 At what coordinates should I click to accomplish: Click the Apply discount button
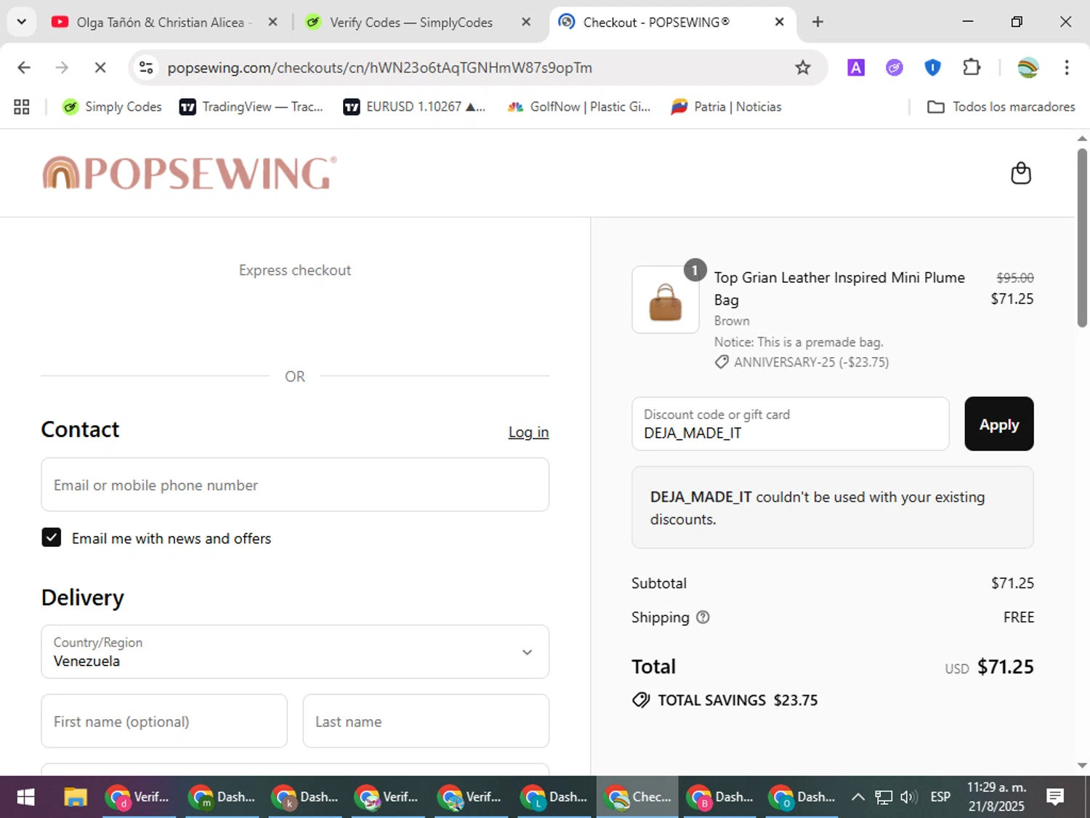point(999,424)
